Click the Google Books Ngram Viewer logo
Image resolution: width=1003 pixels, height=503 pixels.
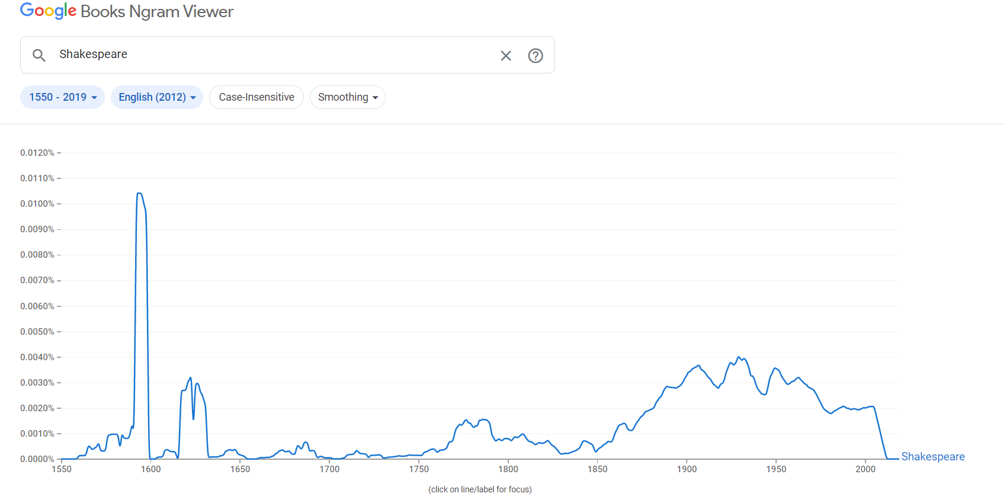tap(127, 11)
